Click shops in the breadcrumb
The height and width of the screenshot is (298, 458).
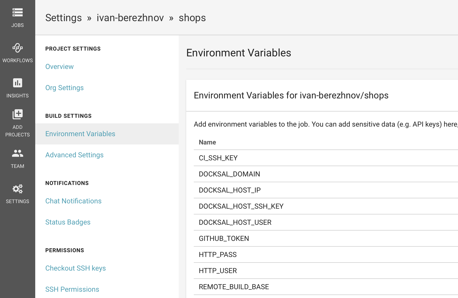click(192, 18)
